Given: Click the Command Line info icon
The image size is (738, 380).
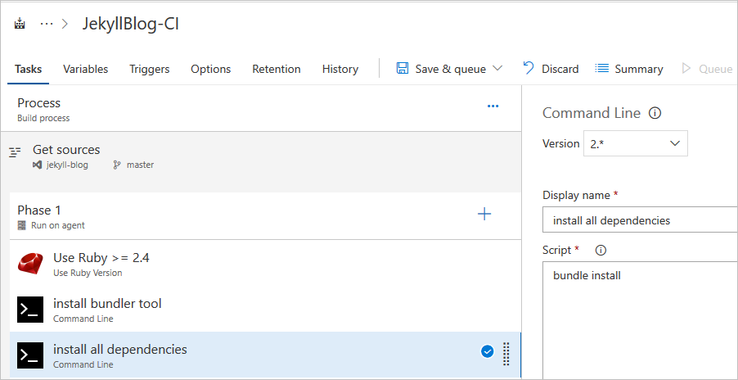Looking at the screenshot, I should click(655, 114).
